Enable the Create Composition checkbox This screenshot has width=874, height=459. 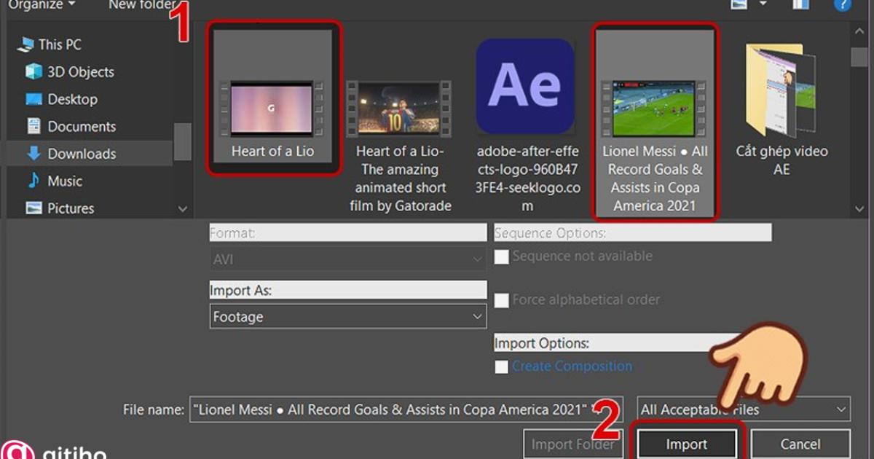pos(501,366)
